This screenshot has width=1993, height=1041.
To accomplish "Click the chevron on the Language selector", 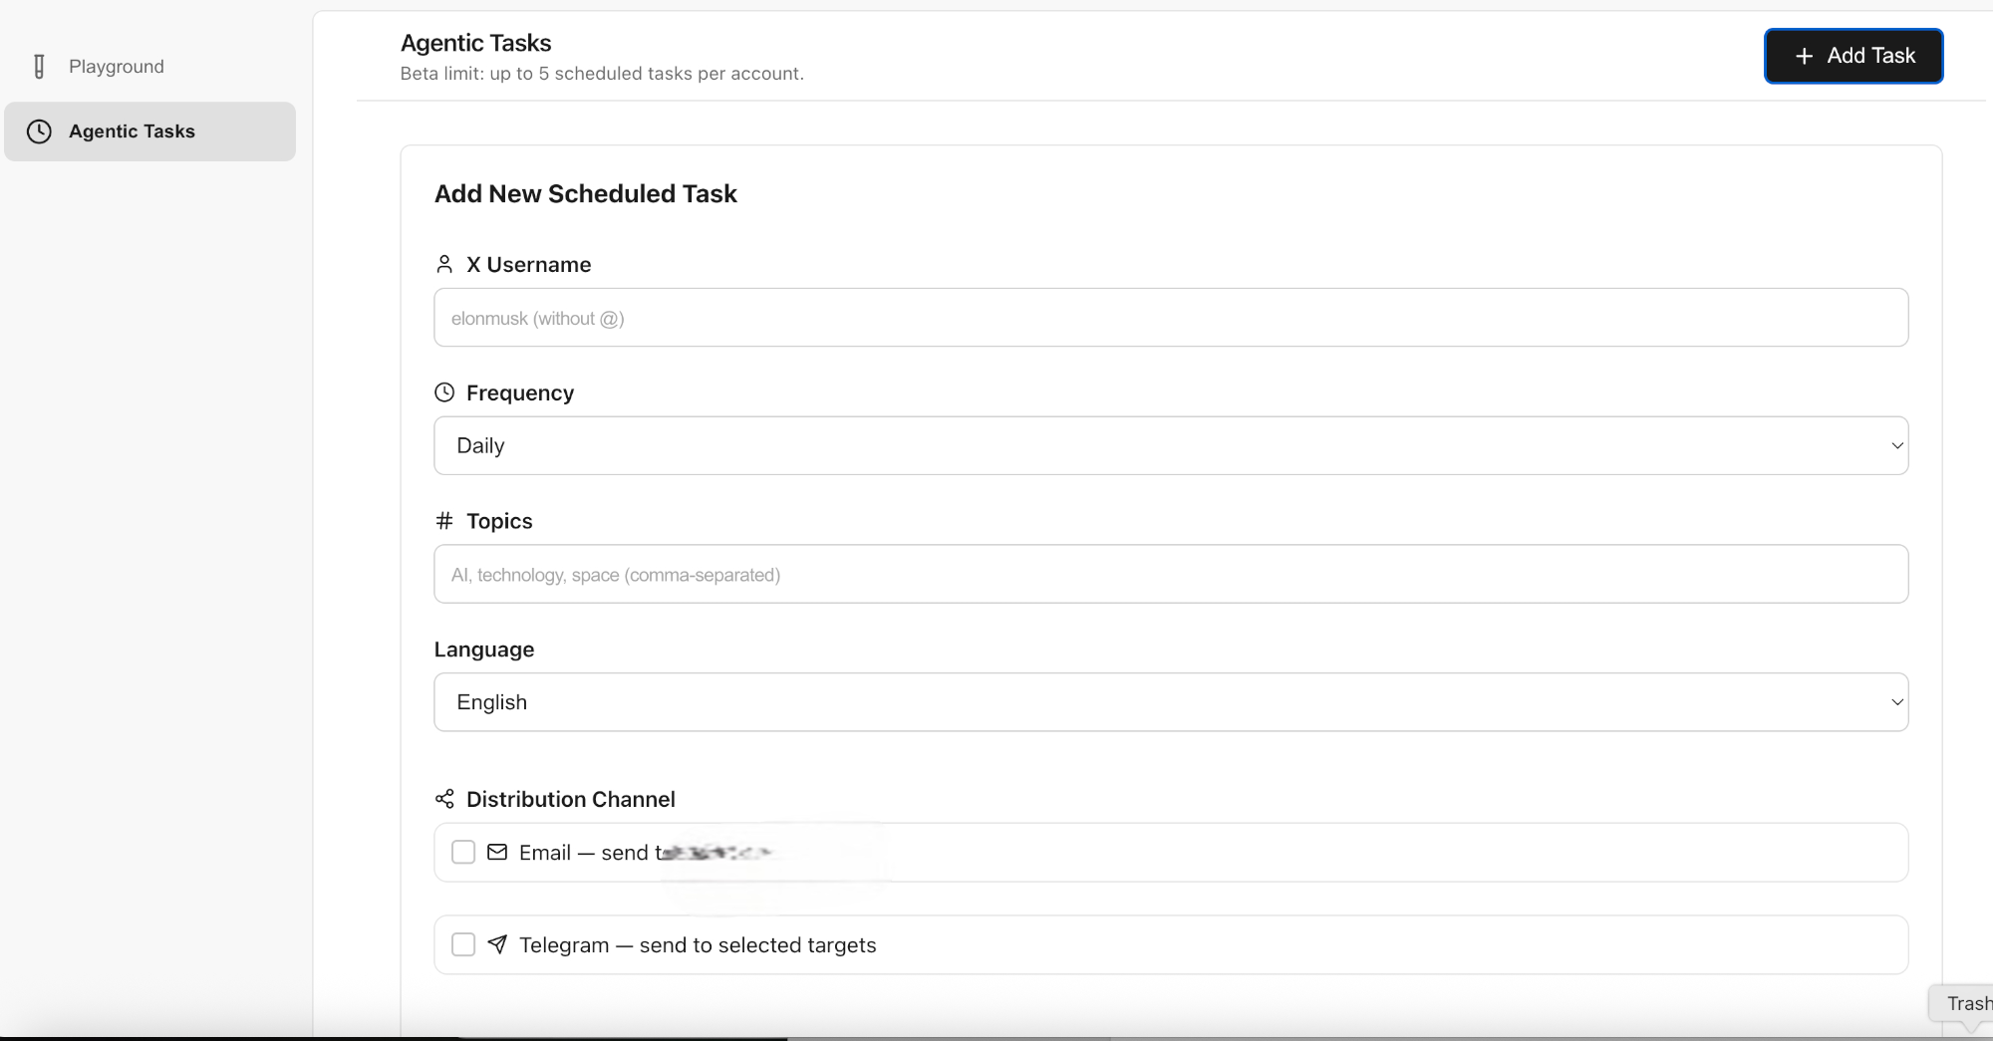I will (1897, 702).
